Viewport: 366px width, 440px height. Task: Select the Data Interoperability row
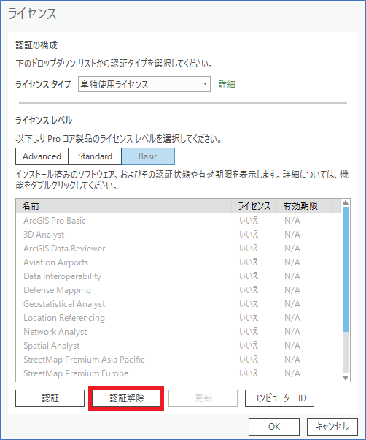click(179, 276)
